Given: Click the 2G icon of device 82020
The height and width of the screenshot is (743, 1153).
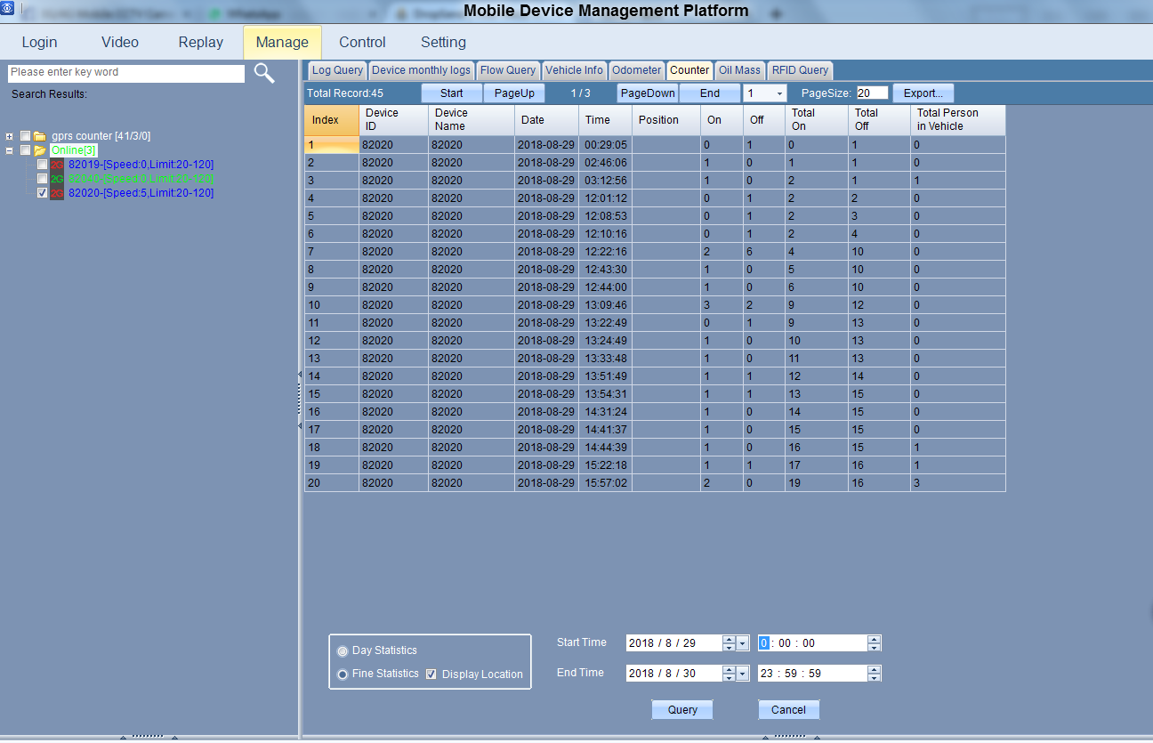Looking at the screenshot, I should tap(57, 193).
